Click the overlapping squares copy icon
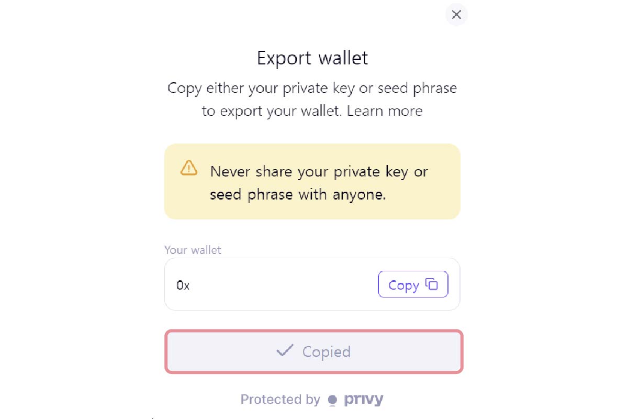Screen dimensions: 628x419 [432, 284]
